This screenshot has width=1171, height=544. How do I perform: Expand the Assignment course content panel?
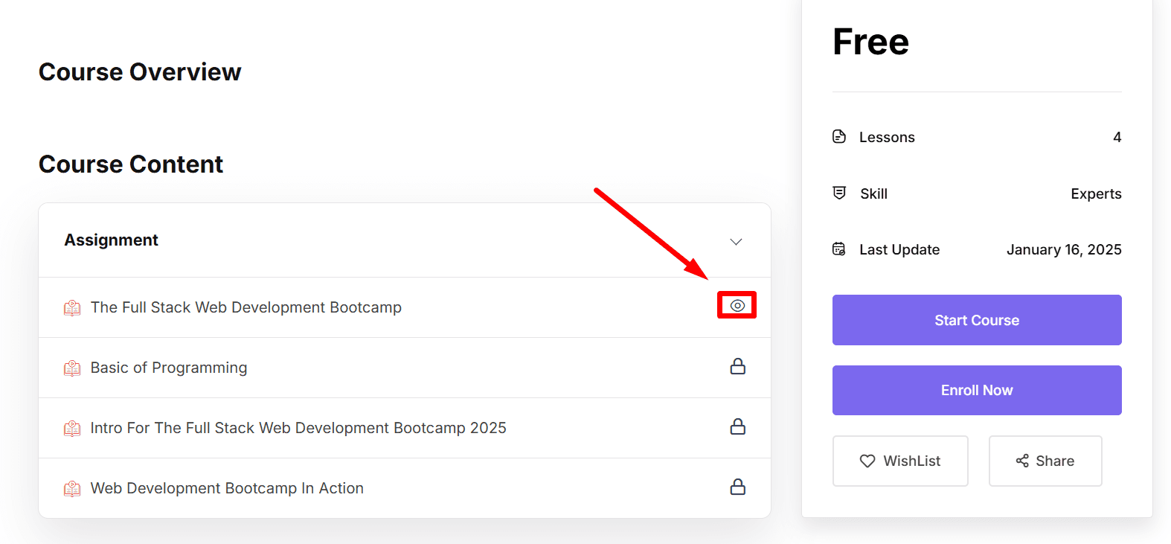735,241
